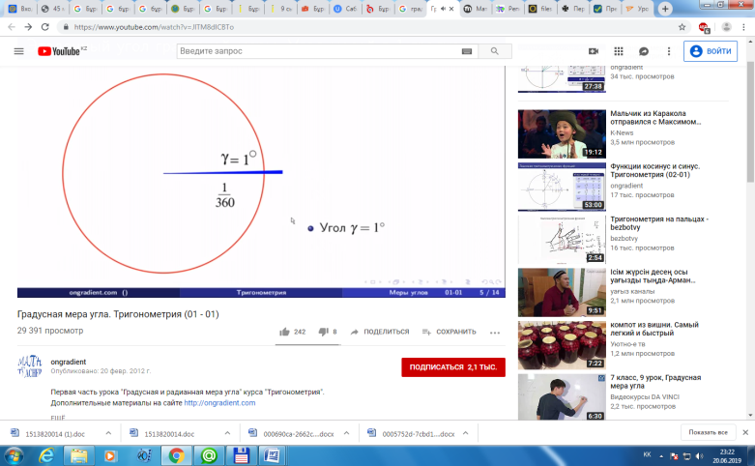Image resolution: width=755 pixels, height=466 pixels.
Task: Open Internet Explorer from the taskbar
Action: 46,455
